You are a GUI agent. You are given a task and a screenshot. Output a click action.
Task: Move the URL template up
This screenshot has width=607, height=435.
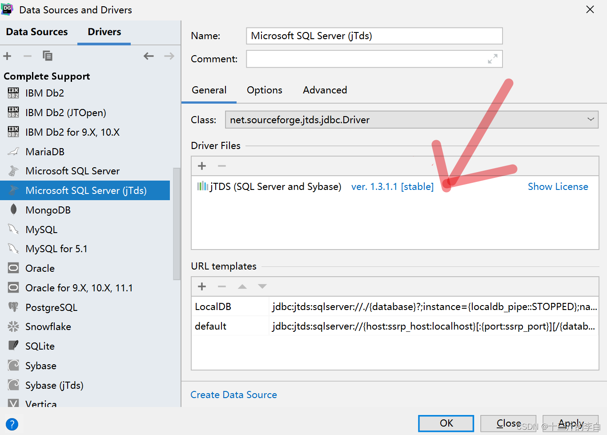242,286
